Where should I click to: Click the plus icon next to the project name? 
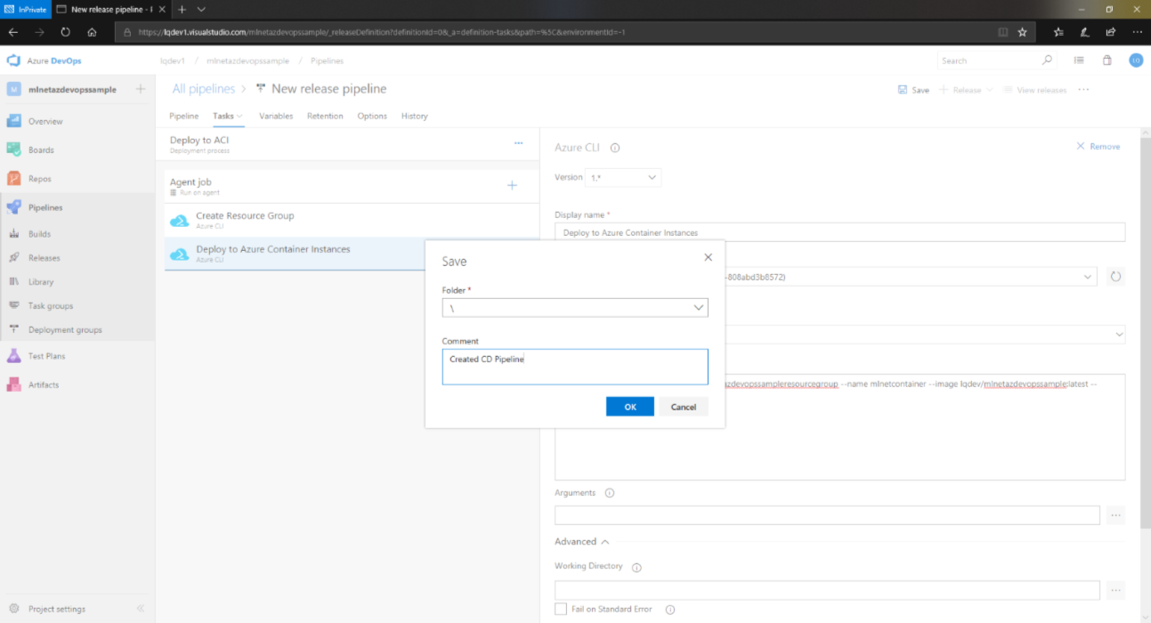coord(140,89)
